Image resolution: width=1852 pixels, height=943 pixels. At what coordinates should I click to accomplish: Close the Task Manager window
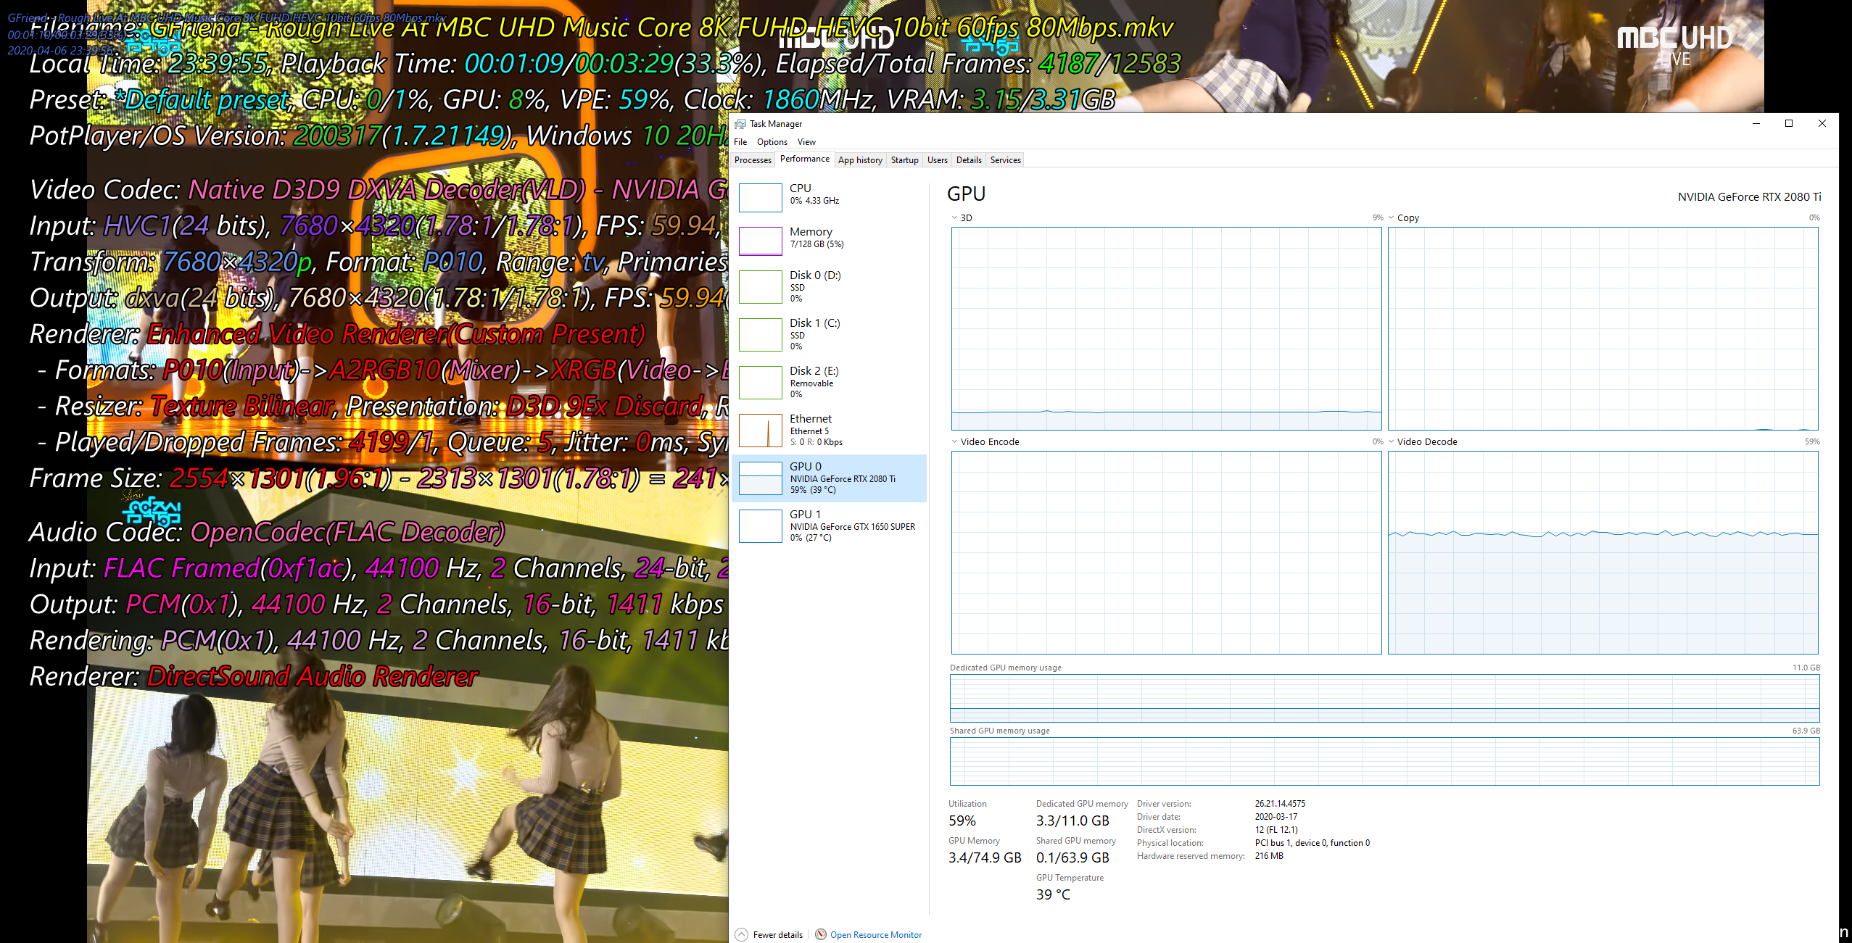[x=1822, y=124]
